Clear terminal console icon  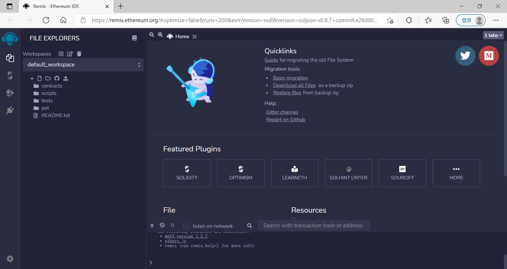point(162,225)
